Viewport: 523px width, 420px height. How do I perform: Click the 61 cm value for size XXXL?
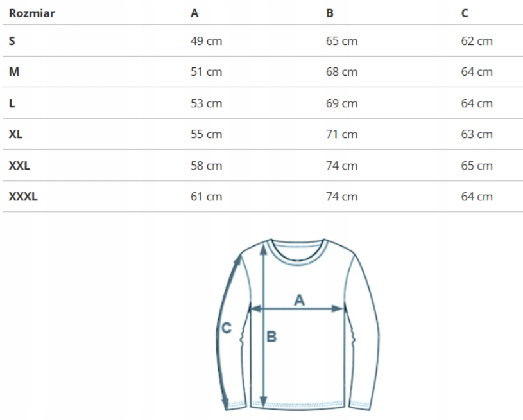(206, 197)
